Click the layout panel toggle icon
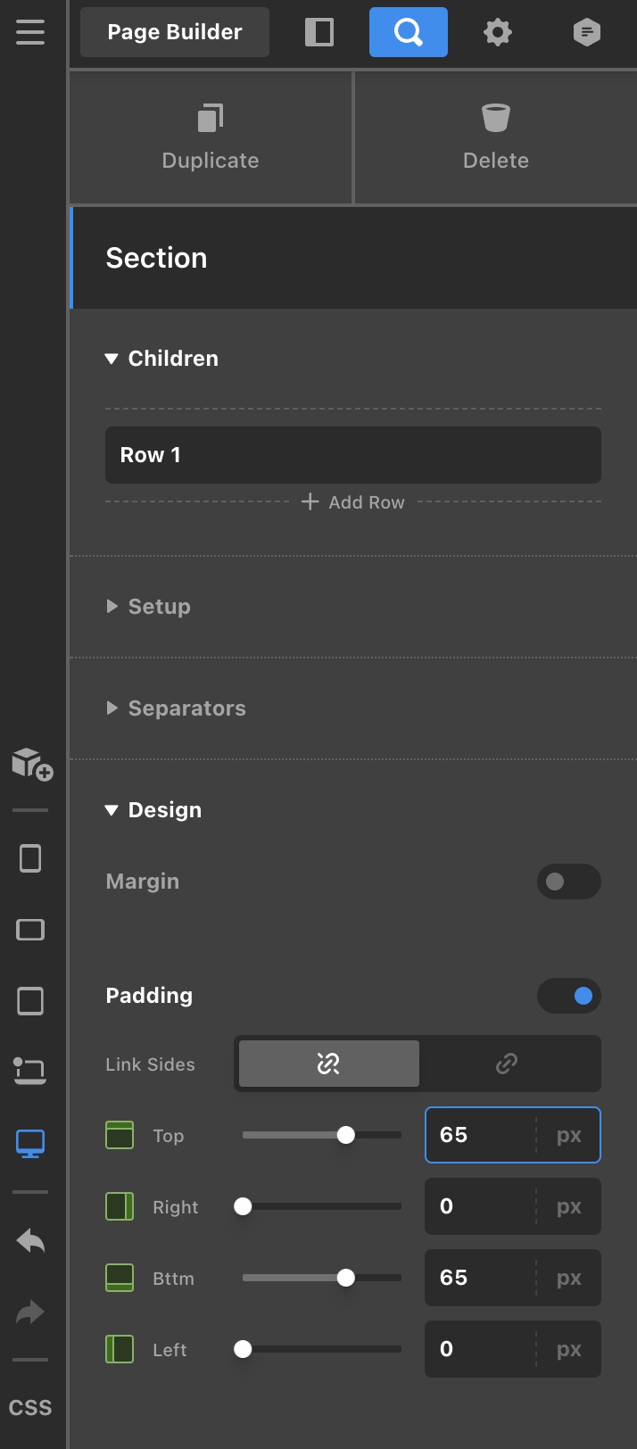This screenshot has height=1449, width=637. pyautogui.click(x=318, y=32)
